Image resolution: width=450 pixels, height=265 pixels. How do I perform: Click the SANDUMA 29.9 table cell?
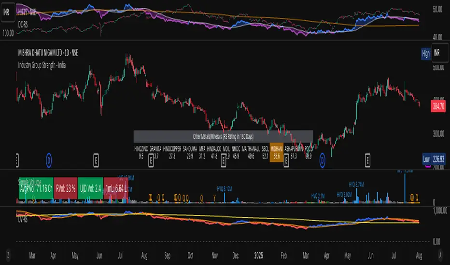tap(190, 152)
